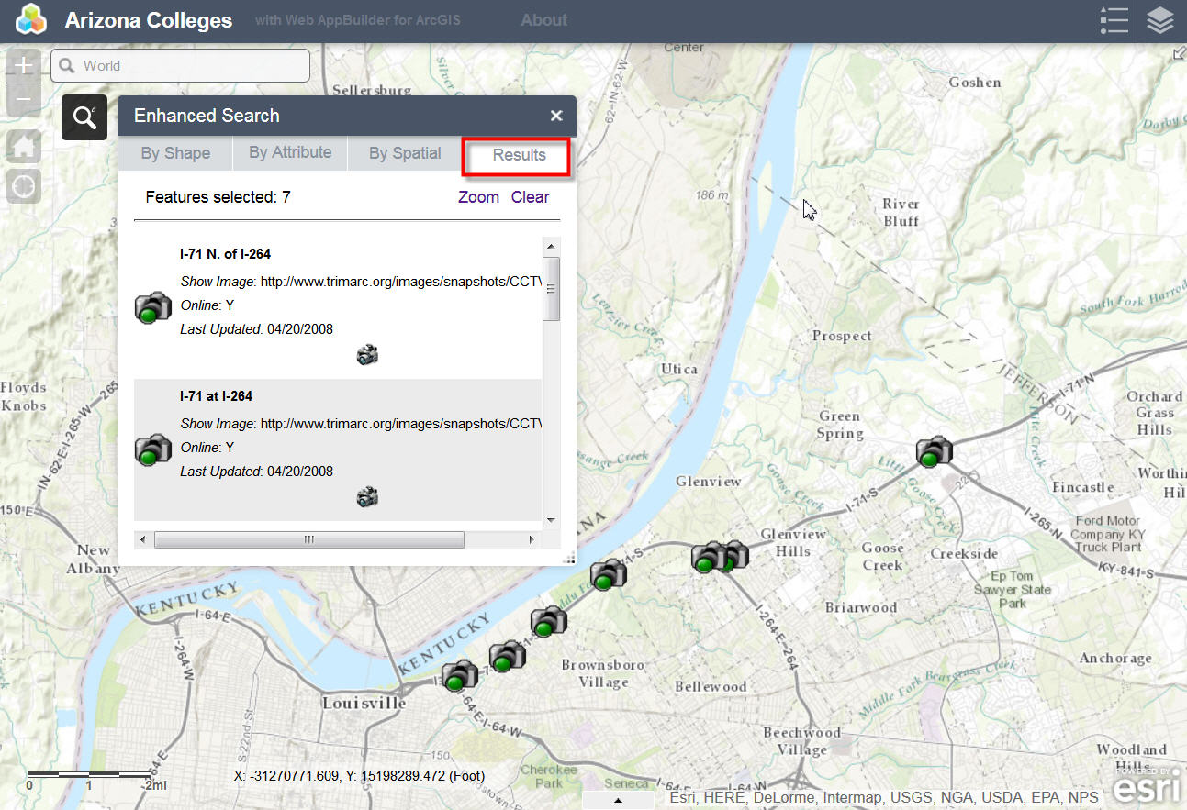Click the Show Image URL of I-71 N. of I-264
This screenshot has height=810, width=1187.
coord(401,282)
